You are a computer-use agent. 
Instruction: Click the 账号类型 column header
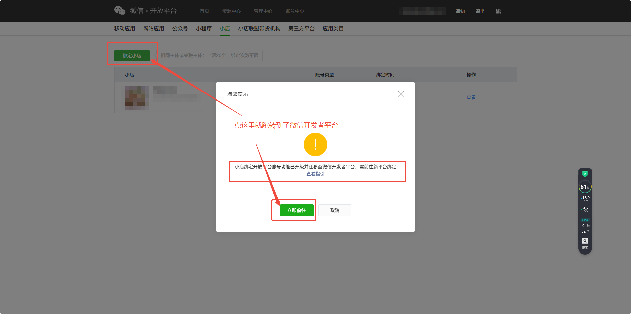325,75
